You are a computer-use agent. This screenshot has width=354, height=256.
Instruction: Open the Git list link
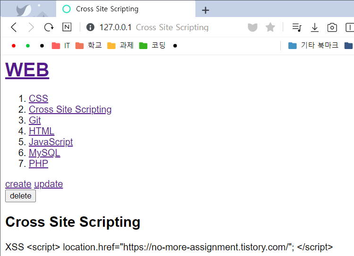pos(35,120)
